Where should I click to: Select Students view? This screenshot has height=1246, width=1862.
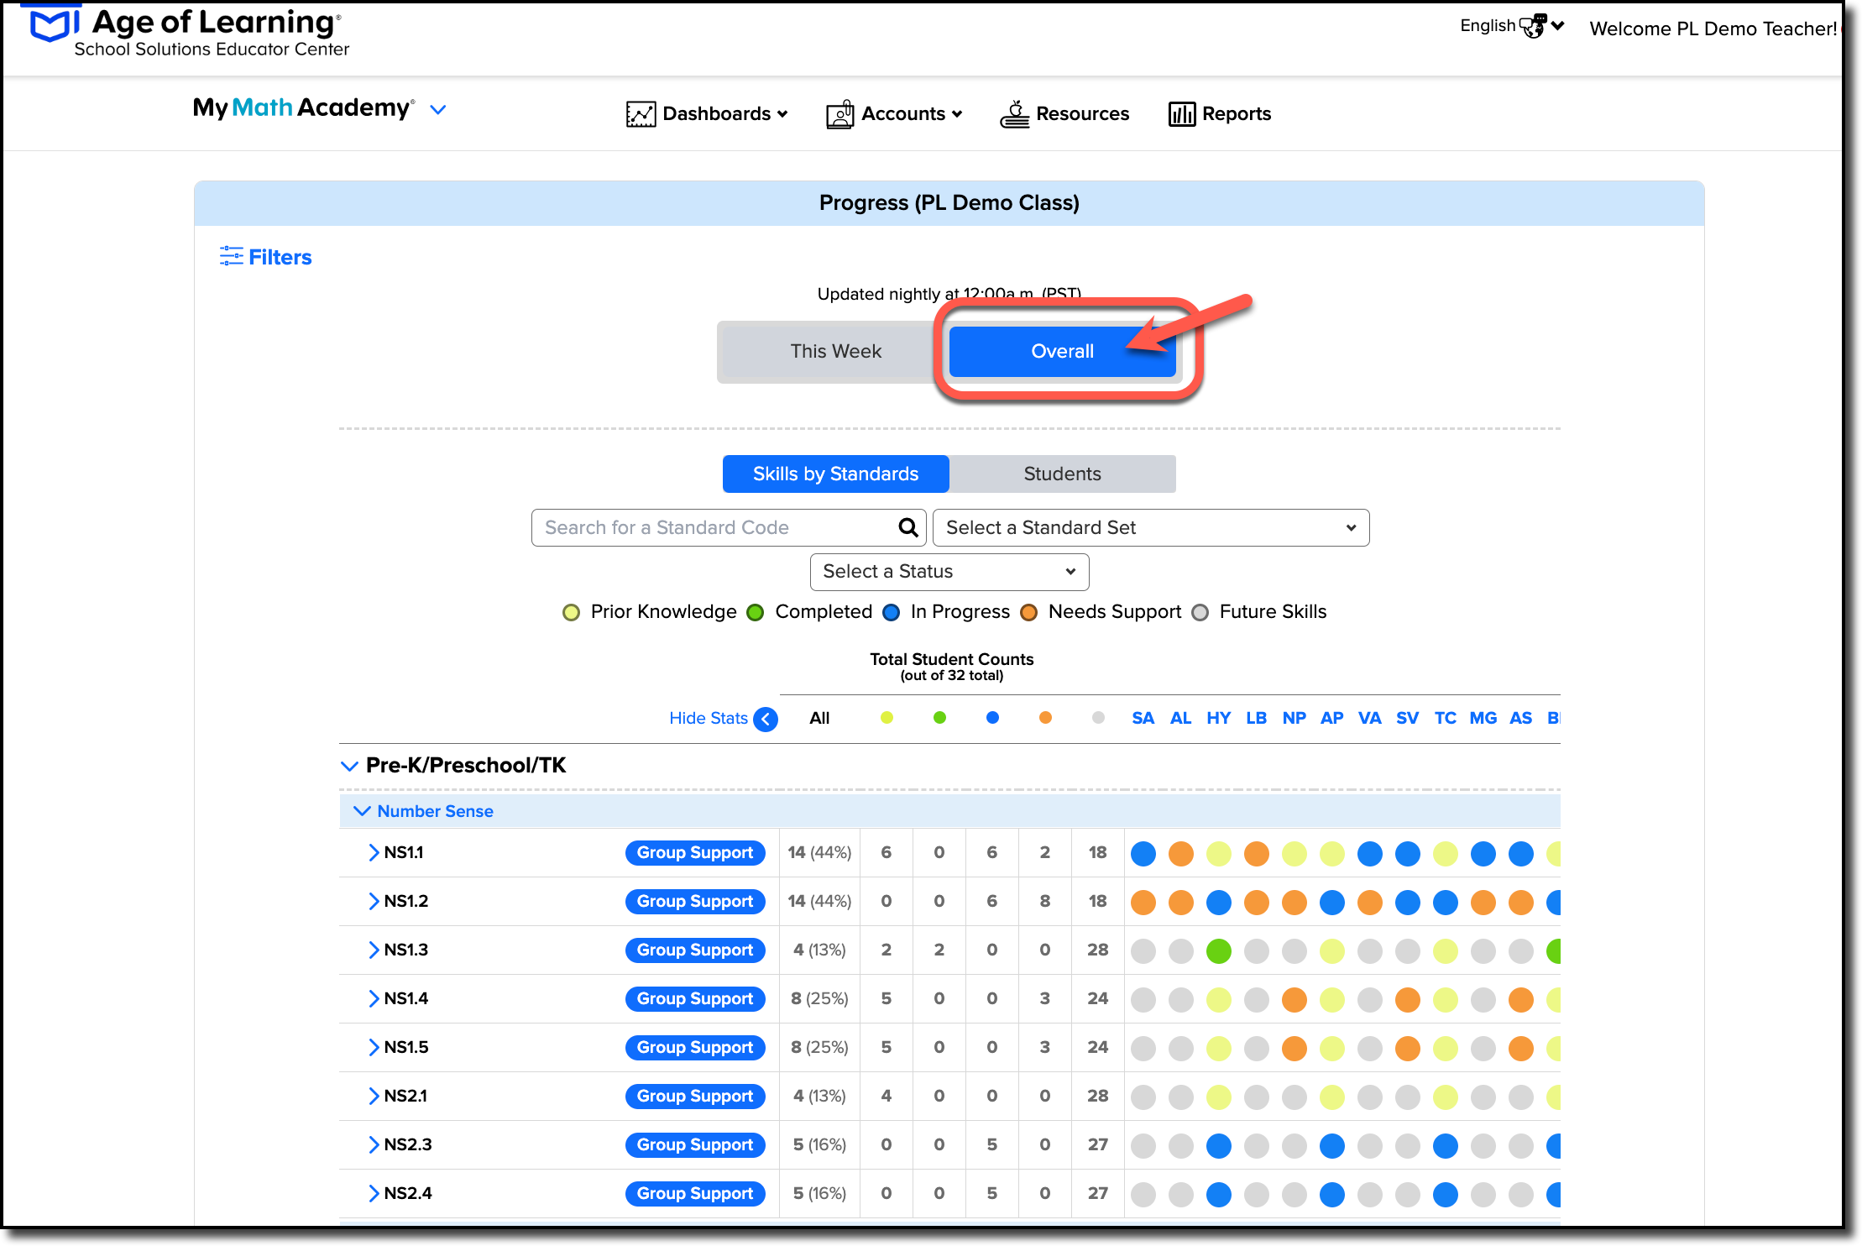1062,474
